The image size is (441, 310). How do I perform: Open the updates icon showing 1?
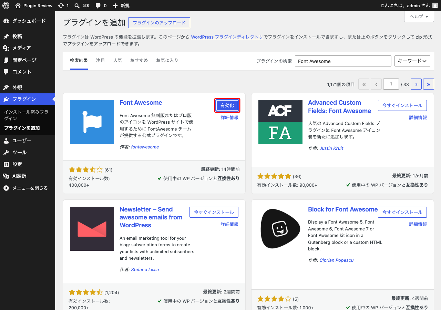click(x=63, y=6)
